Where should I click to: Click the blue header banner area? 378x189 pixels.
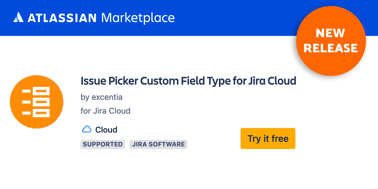[148, 18]
